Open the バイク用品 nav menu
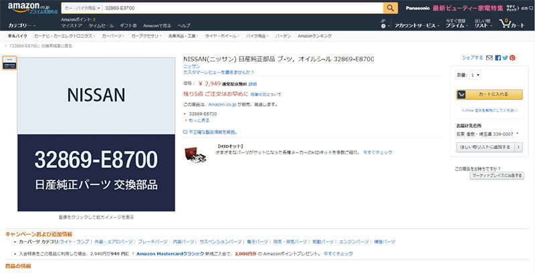Screen dimensions: 535x274 pos(257,36)
